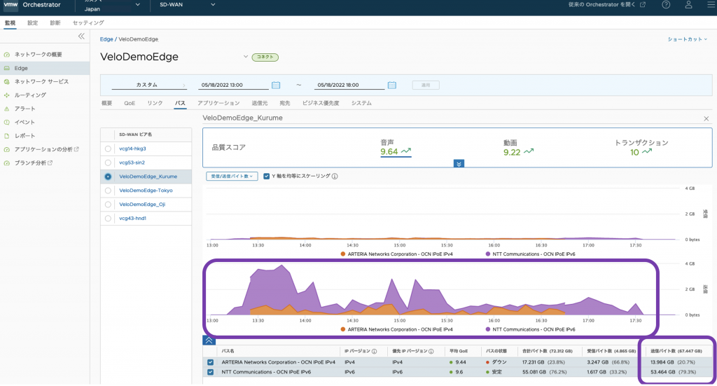Select the vcg14-hkg3 peer radio button
The height and width of the screenshot is (386, 717).
pyautogui.click(x=108, y=149)
